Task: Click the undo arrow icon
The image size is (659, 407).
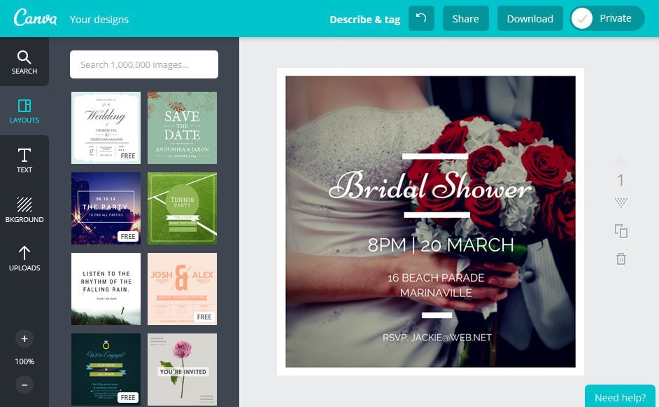Action: click(421, 18)
